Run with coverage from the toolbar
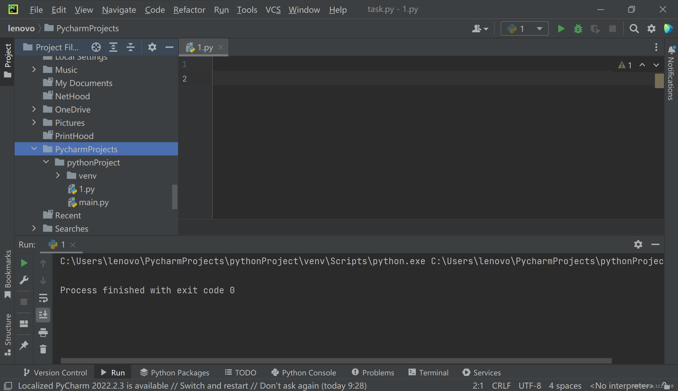Viewport: 678px width, 391px height. point(595,29)
